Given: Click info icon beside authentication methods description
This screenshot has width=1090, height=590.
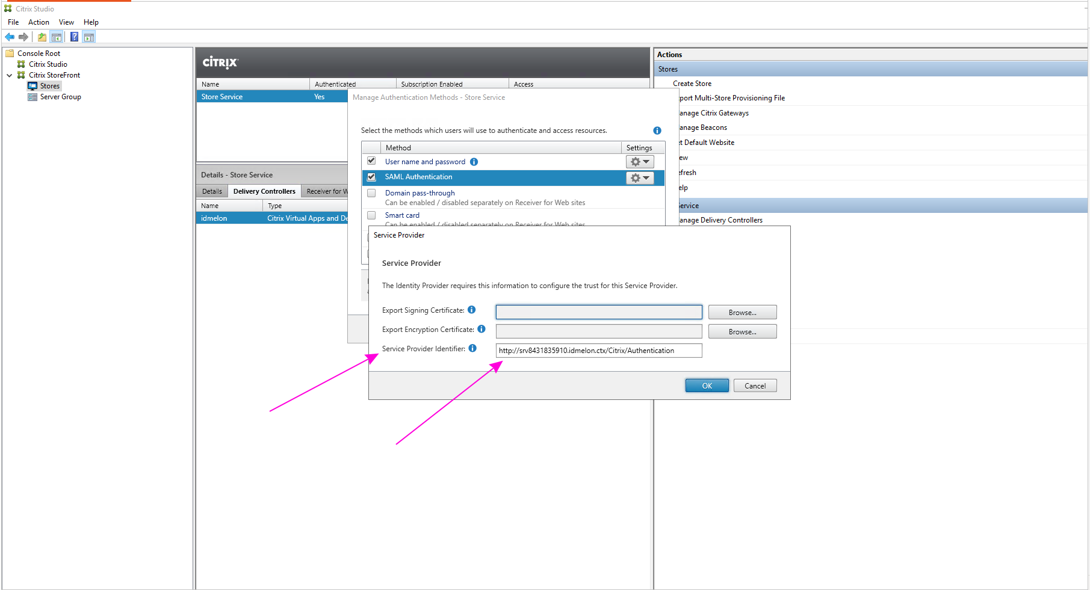Looking at the screenshot, I should pos(657,131).
